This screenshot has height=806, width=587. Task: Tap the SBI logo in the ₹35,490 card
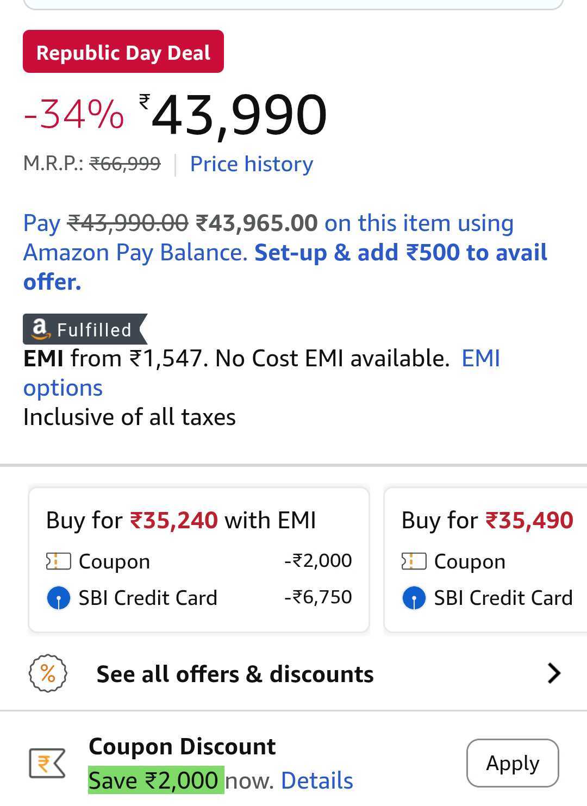pyautogui.click(x=414, y=598)
